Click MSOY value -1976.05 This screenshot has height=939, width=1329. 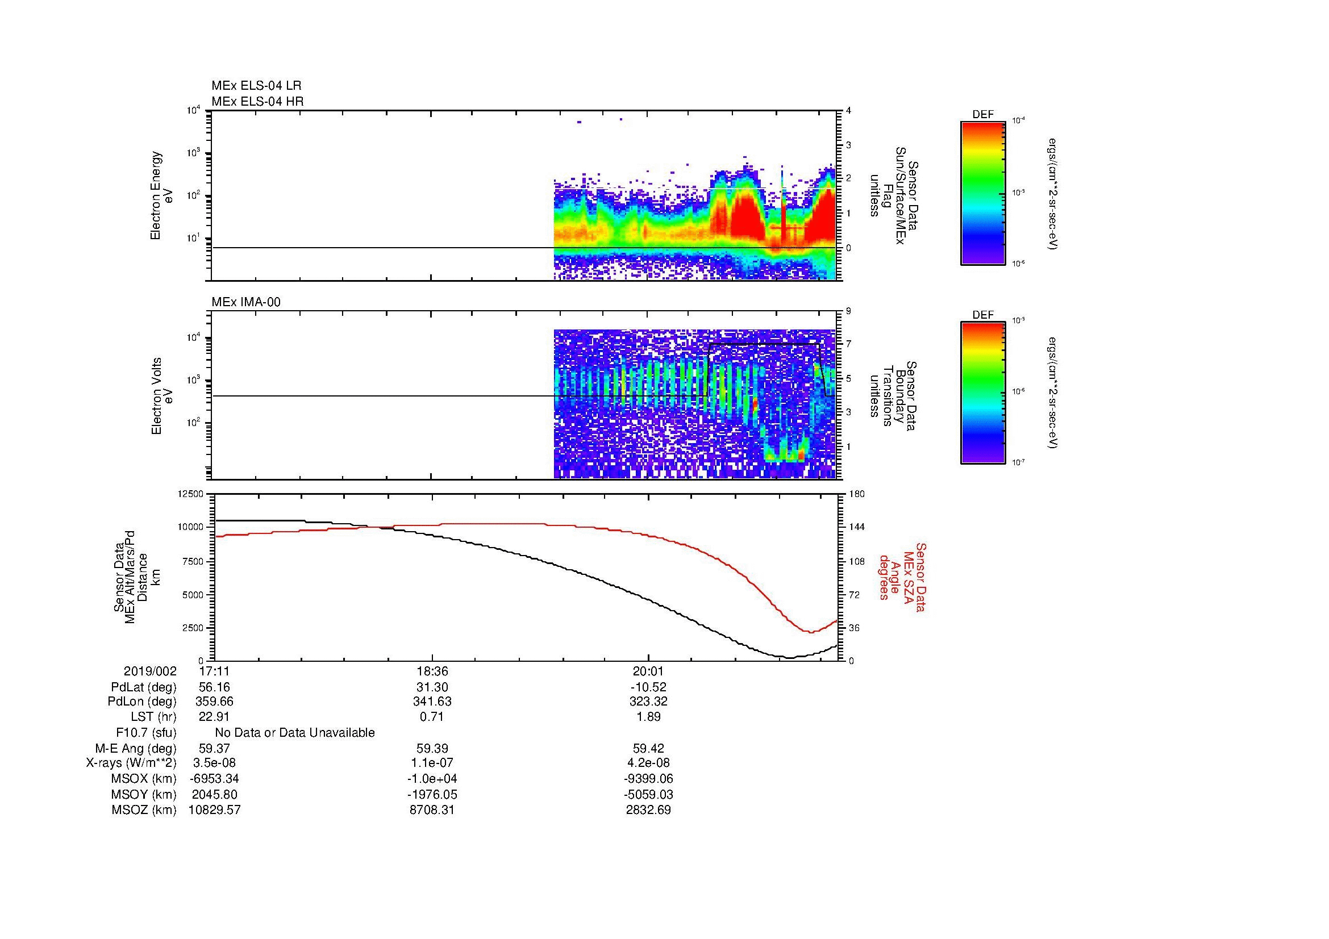coord(432,794)
